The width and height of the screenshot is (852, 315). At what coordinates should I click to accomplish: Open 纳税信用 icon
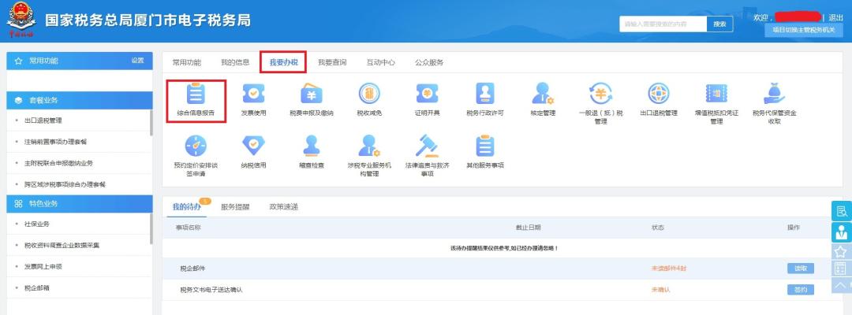[253, 146]
